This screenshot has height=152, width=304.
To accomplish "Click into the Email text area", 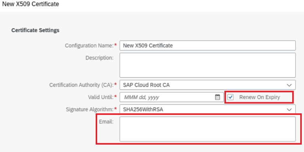I will tap(208, 129).
